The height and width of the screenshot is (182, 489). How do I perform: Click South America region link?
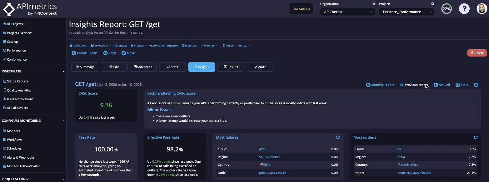pyautogui.click(x=269, y=157)
